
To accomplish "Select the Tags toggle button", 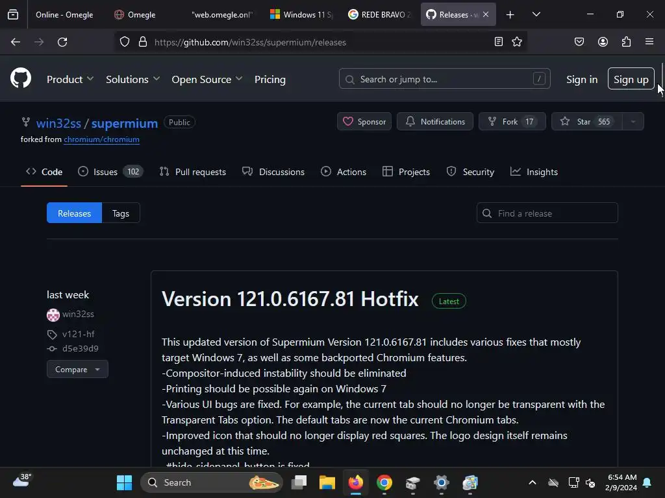I will (x=121, y=213).
